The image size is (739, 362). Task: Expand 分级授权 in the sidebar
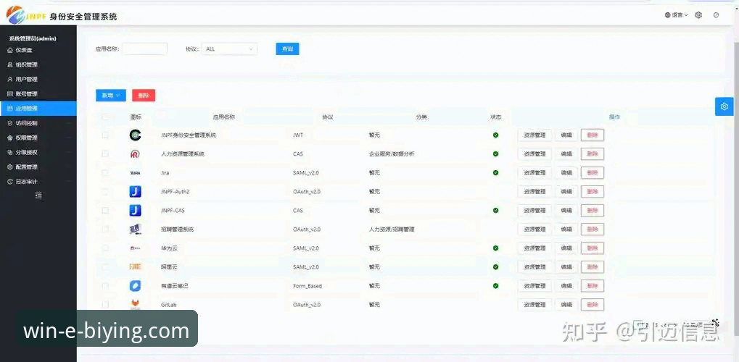pyautogui.click(x=38, y=153)
